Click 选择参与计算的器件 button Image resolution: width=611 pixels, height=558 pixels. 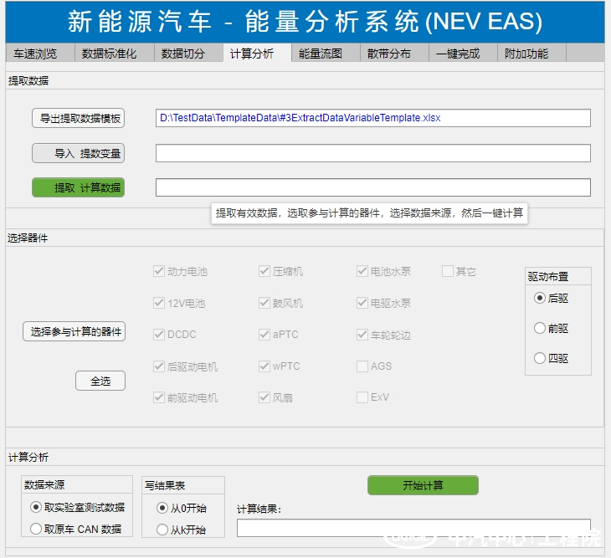tap(74, 332)
